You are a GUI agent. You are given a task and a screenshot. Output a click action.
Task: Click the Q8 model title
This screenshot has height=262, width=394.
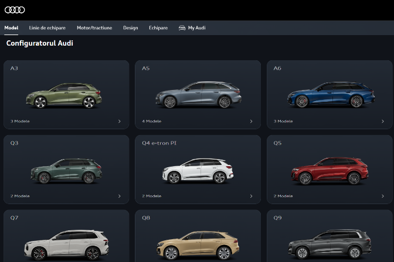[146, 218]
